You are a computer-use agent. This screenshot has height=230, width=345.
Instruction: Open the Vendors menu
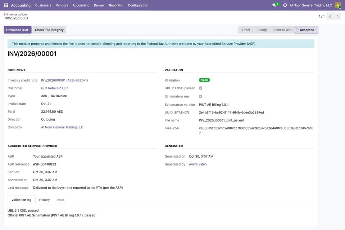pos(62,5)
